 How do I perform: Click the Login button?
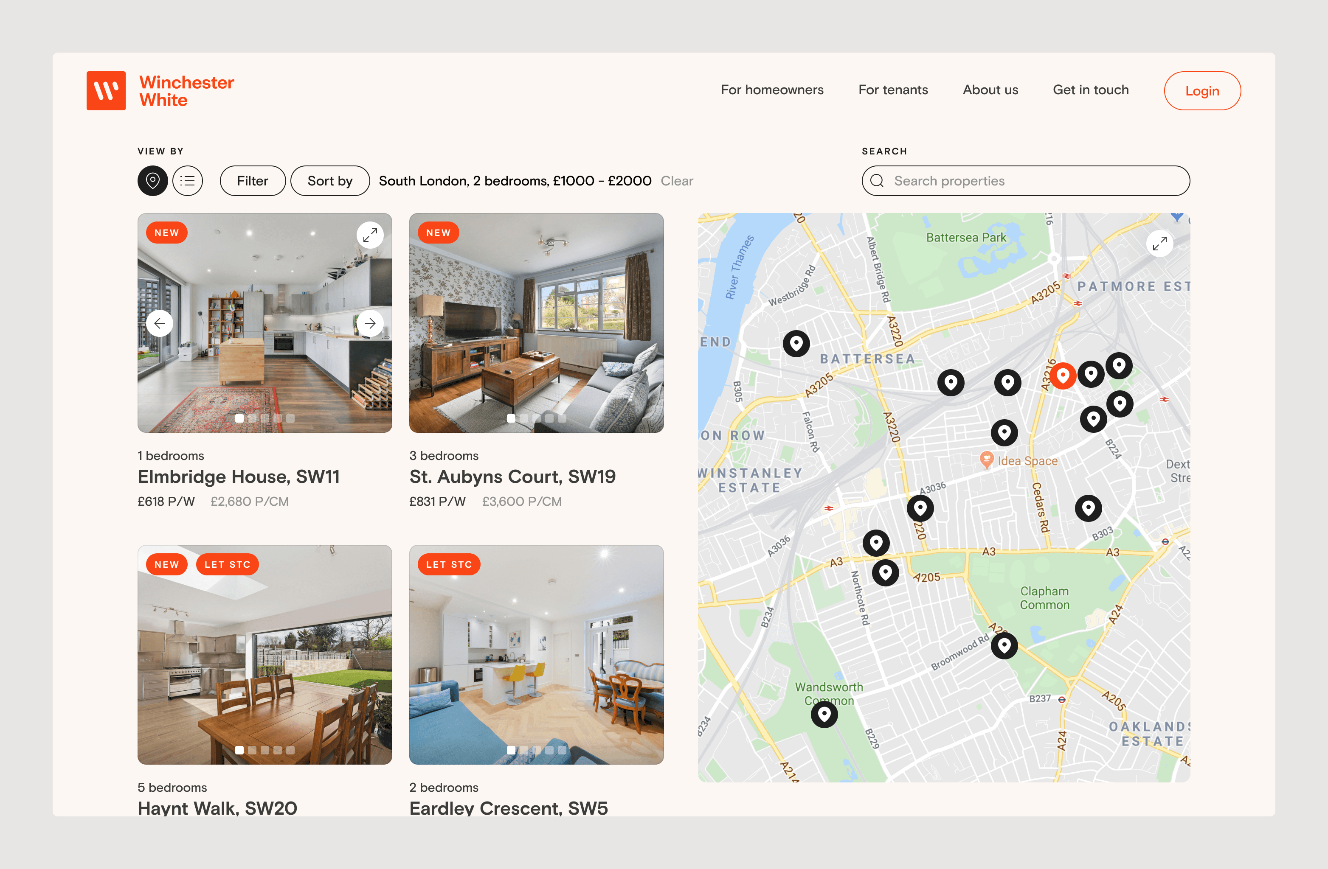click(1202, 91)
